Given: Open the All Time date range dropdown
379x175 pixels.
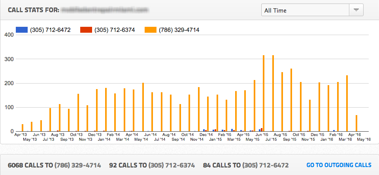Looking at the screenshot, I should point(305,11).
